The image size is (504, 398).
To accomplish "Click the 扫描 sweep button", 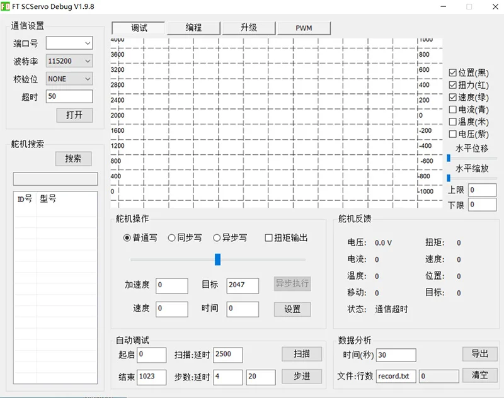I will coord(302,354).
